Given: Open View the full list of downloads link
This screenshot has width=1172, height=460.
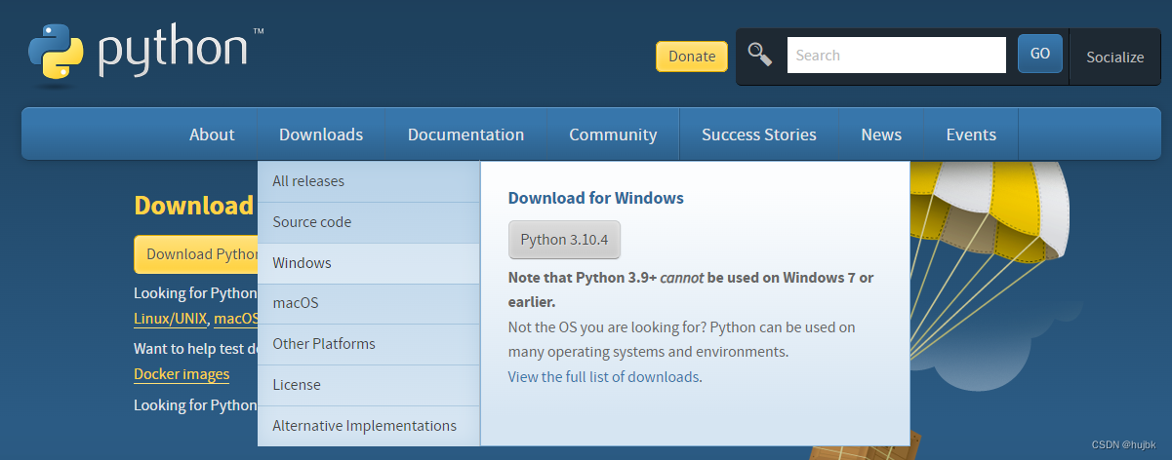Looking at the screenshot, I should pyautogui.click(x=604, y=376).
